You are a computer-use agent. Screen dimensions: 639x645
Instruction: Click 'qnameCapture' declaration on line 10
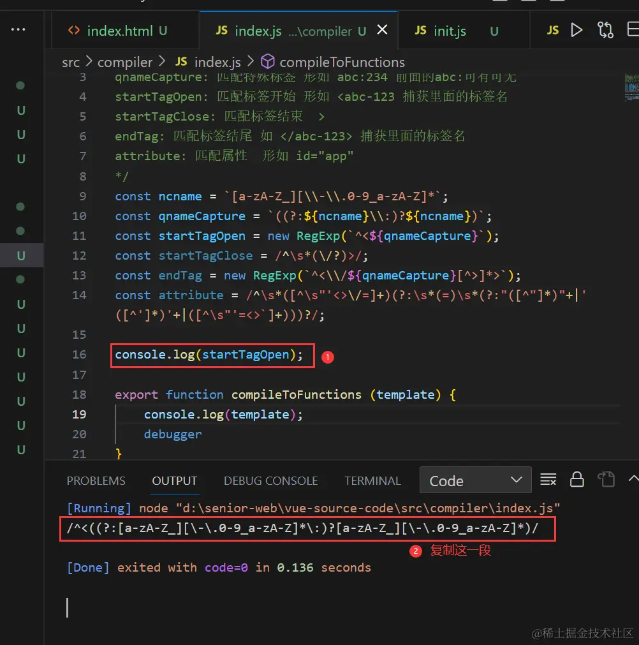click(202, 216)
